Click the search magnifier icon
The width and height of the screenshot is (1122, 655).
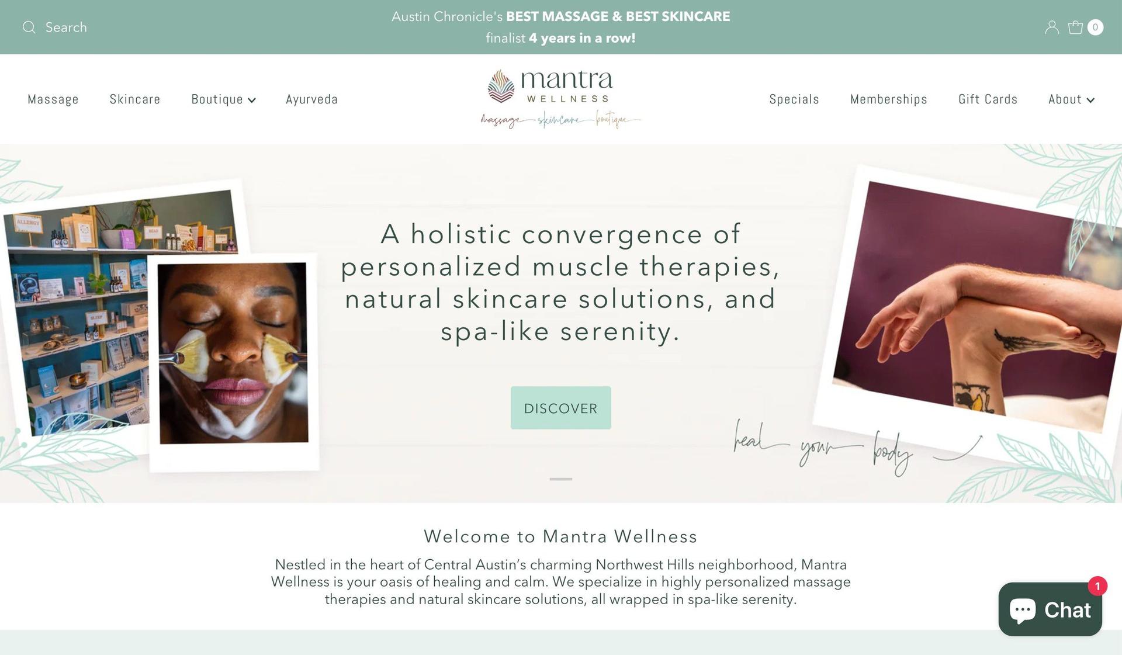point(29,27)
